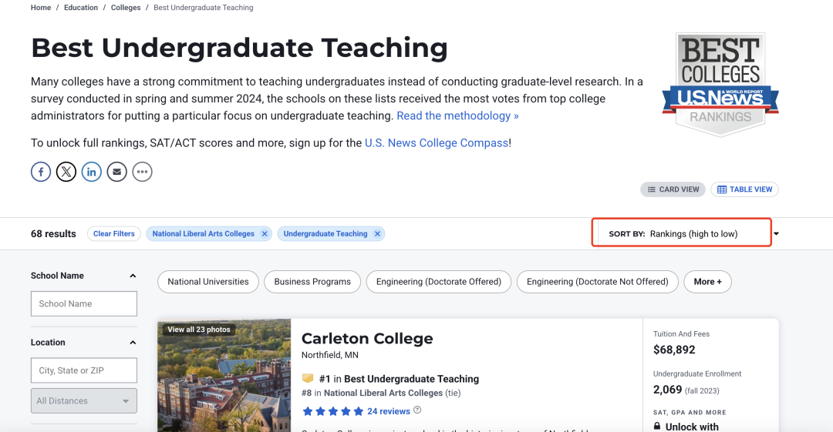Screen dimensions: 833x432
Task: Open Read the methodology link
Action: pyautogui.click(x=458, y=116)
